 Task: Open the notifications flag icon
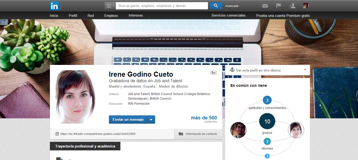point(278,6)
